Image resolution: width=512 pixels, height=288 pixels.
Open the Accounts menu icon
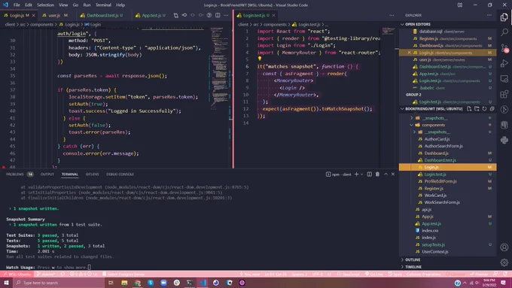tap(504, 247)
